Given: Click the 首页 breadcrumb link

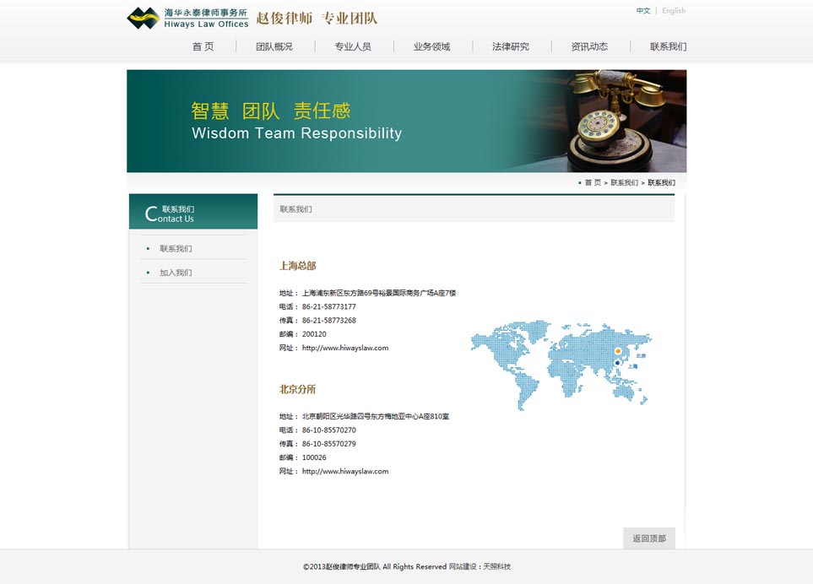Looking at the screenshot, I should (593, 182).
